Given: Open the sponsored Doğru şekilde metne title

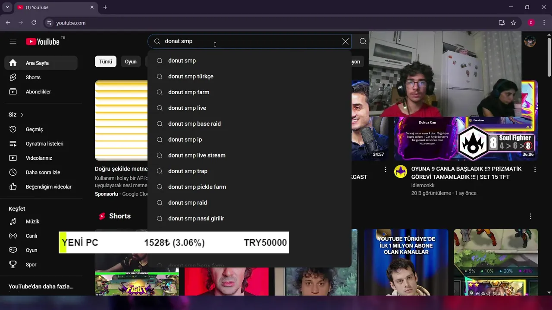Looking at the screenshot, I should [121, 169].
